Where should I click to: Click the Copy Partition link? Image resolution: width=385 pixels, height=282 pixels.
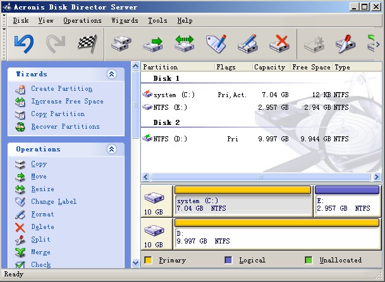(58, 114)
